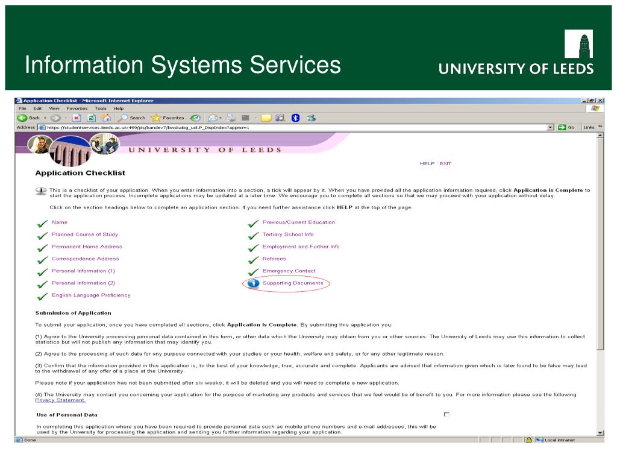This screenshot has width=617, height=463.
Task: Open the Forward button history dropdown arrow
Action: [x=65, y=118]
